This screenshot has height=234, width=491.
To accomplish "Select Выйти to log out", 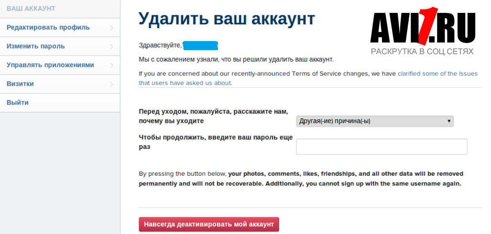I will (60, 103).
